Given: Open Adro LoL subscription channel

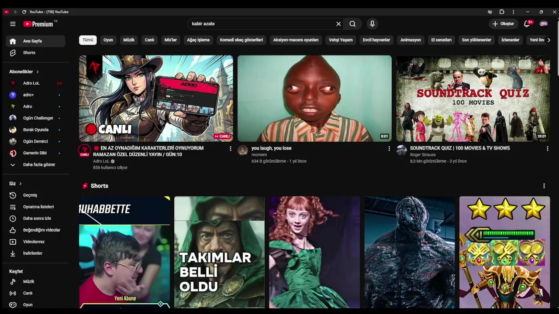Looking at the screenshot, I should tap(35, 83).
